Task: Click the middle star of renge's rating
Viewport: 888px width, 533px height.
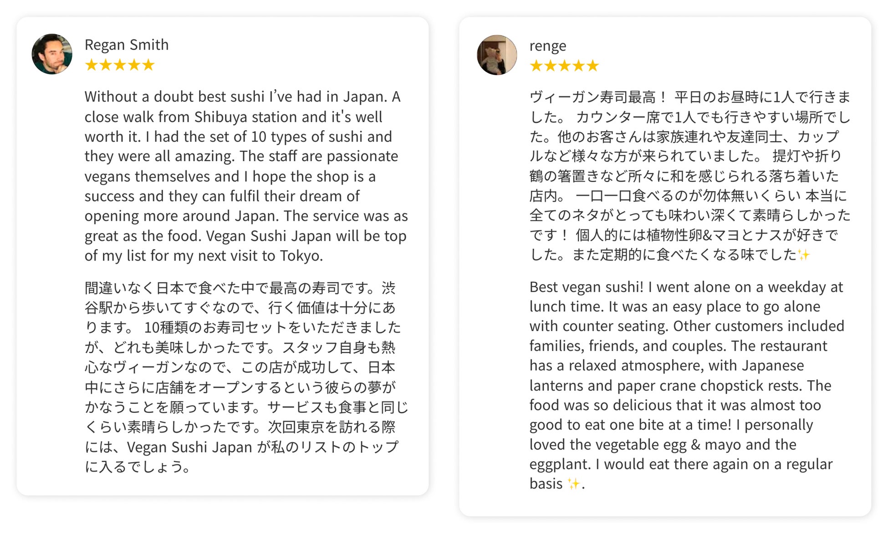Action: click(x=565, y=66)
